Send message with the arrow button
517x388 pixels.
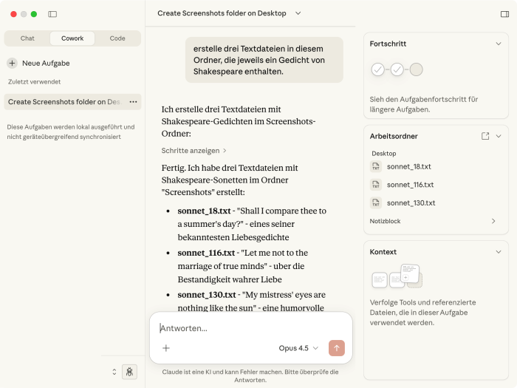click(337, 348)
